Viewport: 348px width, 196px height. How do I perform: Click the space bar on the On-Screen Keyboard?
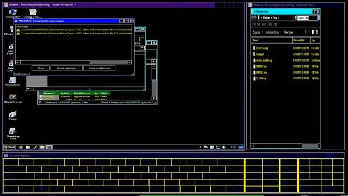point(107,189)
